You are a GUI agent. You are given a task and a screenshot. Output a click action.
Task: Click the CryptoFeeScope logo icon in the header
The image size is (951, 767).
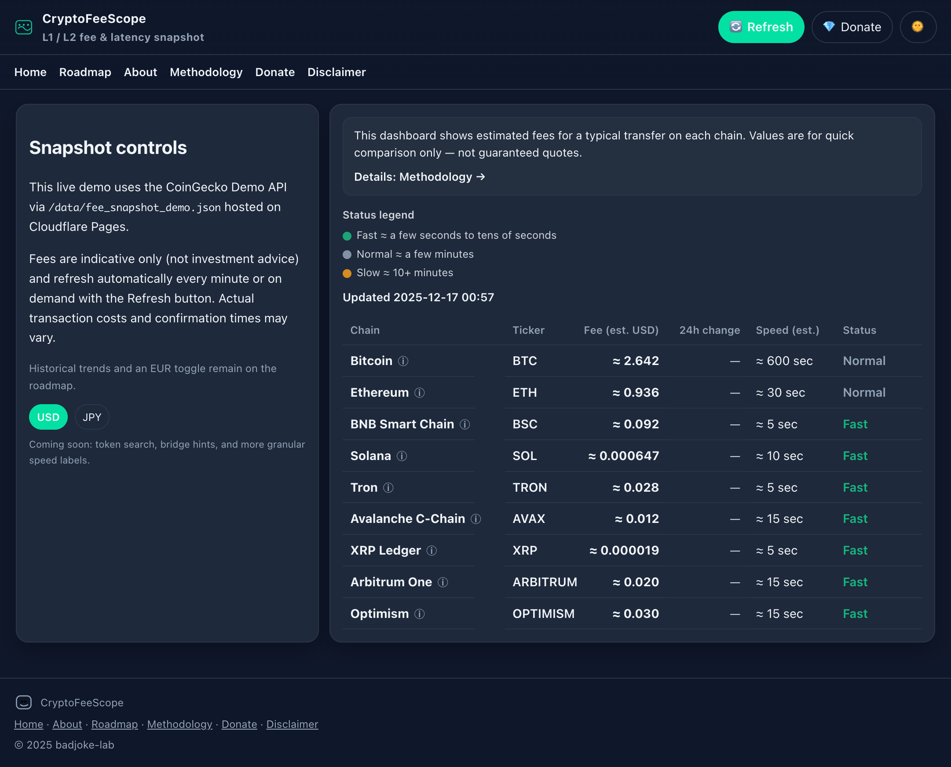pyautogui.click(x=23, y=27)
